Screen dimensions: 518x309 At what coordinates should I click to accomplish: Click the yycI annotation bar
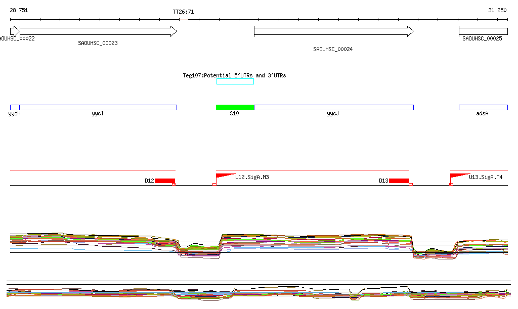[x=98, y=107]
